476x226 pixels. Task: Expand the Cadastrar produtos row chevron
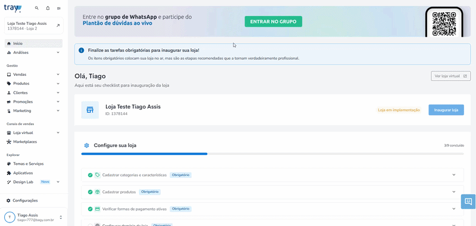point(454,192)
